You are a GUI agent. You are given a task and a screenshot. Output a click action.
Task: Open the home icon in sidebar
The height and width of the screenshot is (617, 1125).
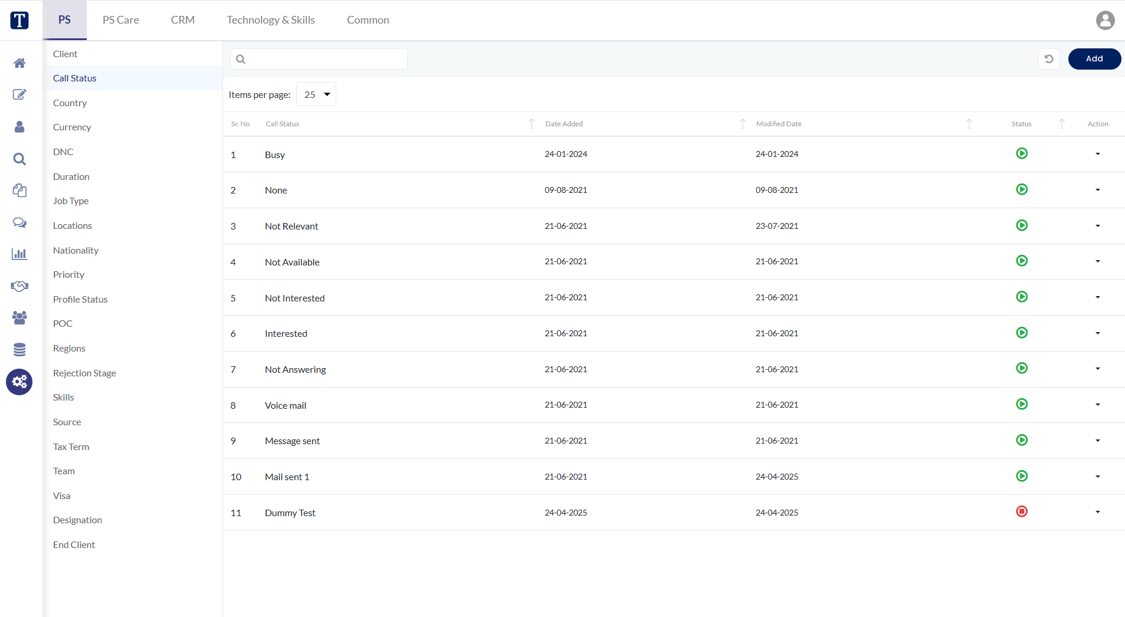[x=19, y=63]
